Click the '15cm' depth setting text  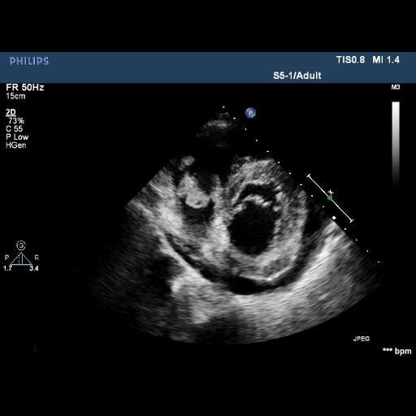coord(15,96)
